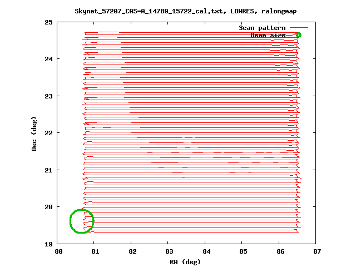The height and width of the screenshot is (267, 356).
Task: Click the red line sample next to Scan pattern
Action: (299, 28)
